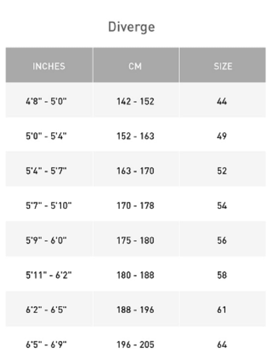Select the 5'0" - 5'4" height cell
The width and height of the screenshot is (274, 364).
pyautogui.click(x=46, y=136)
